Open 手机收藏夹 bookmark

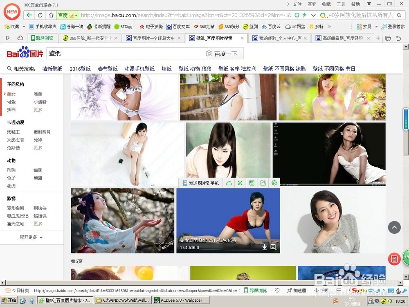pyautogui.click(x=43, y=27)
